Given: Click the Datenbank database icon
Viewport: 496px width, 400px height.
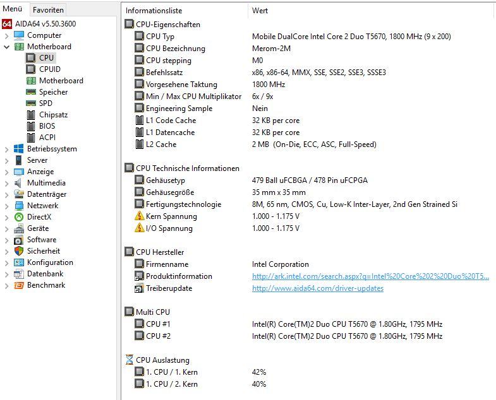Looking at the screenshot, I should tap(19, 274).
